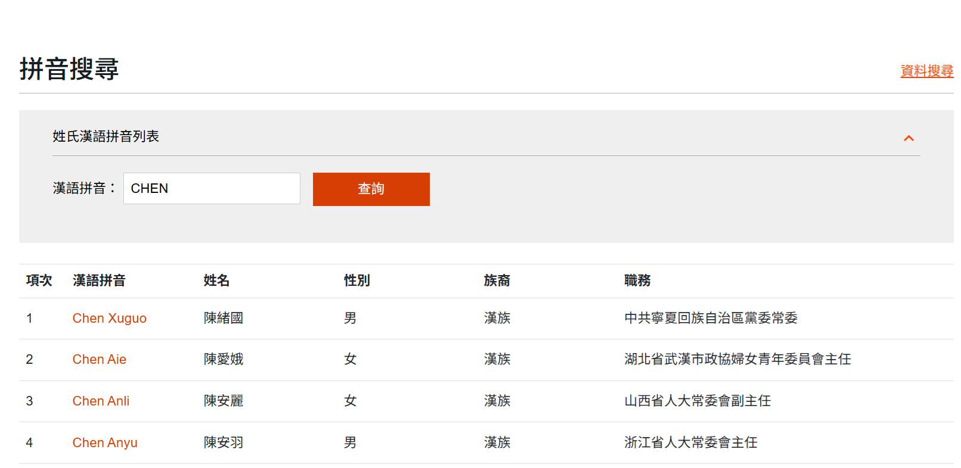
Task: Click the 族裔 column header
Action: pyautogui.click(x=497, y=281)
